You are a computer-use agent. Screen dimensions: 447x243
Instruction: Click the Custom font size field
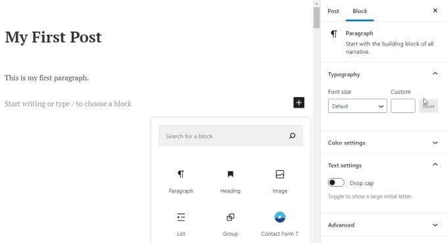(403, 106)
